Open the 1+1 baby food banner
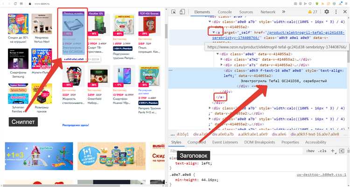The image size is (350, 187). pos(112,156)
